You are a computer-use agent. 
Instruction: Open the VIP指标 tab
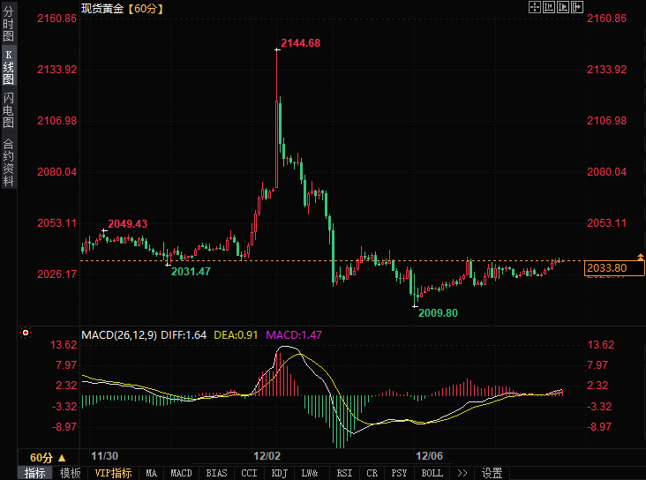click(113, 473)
